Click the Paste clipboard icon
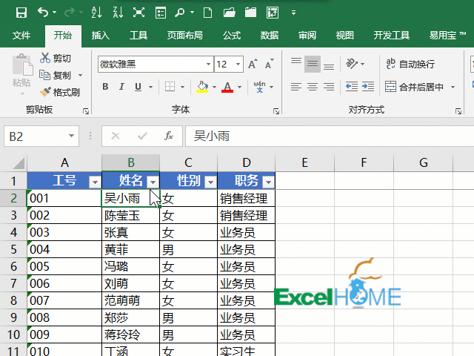The height and width of the screenshot is (356, 474). pyautogui.click(x=22, y=65)
